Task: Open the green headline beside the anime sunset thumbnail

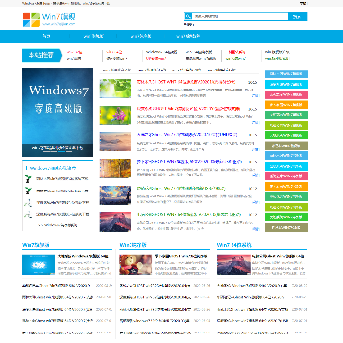Action: pyautogui.click(x=181, y=189)
